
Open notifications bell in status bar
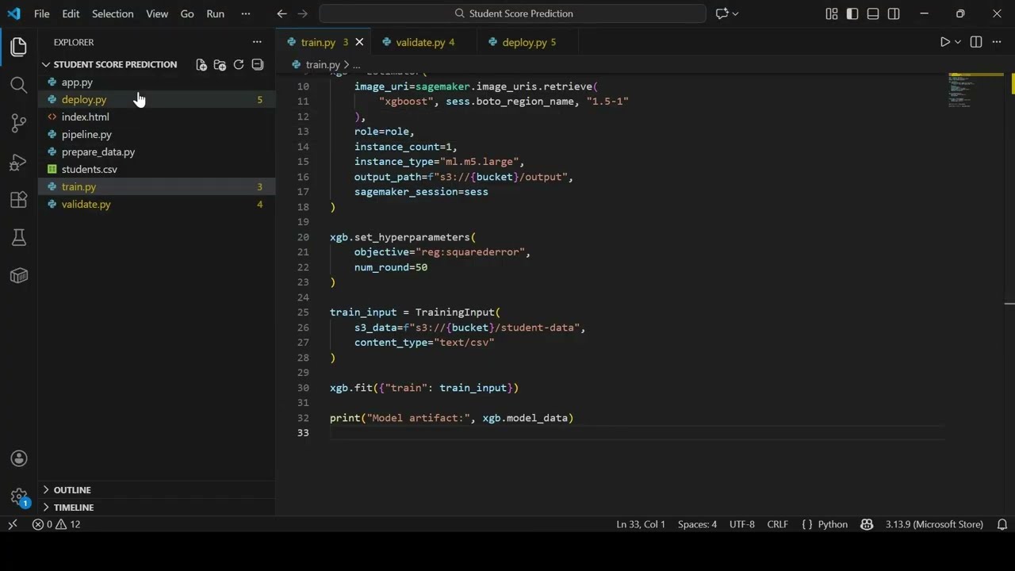tap(1002, 524)
